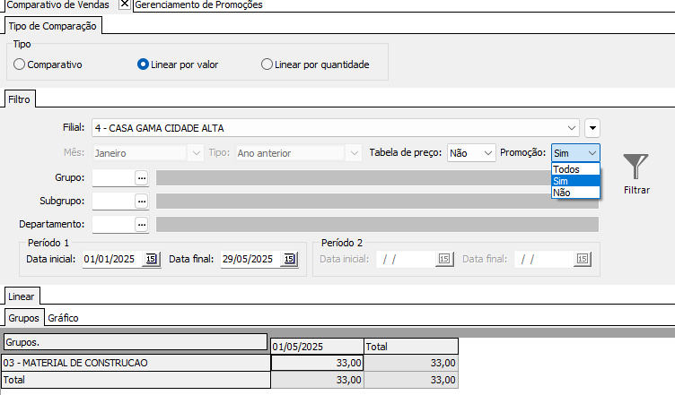Screen dimensions: 675x395
Task: Click the Departamento lookup ellipsis button
Action: pos(141,224)
